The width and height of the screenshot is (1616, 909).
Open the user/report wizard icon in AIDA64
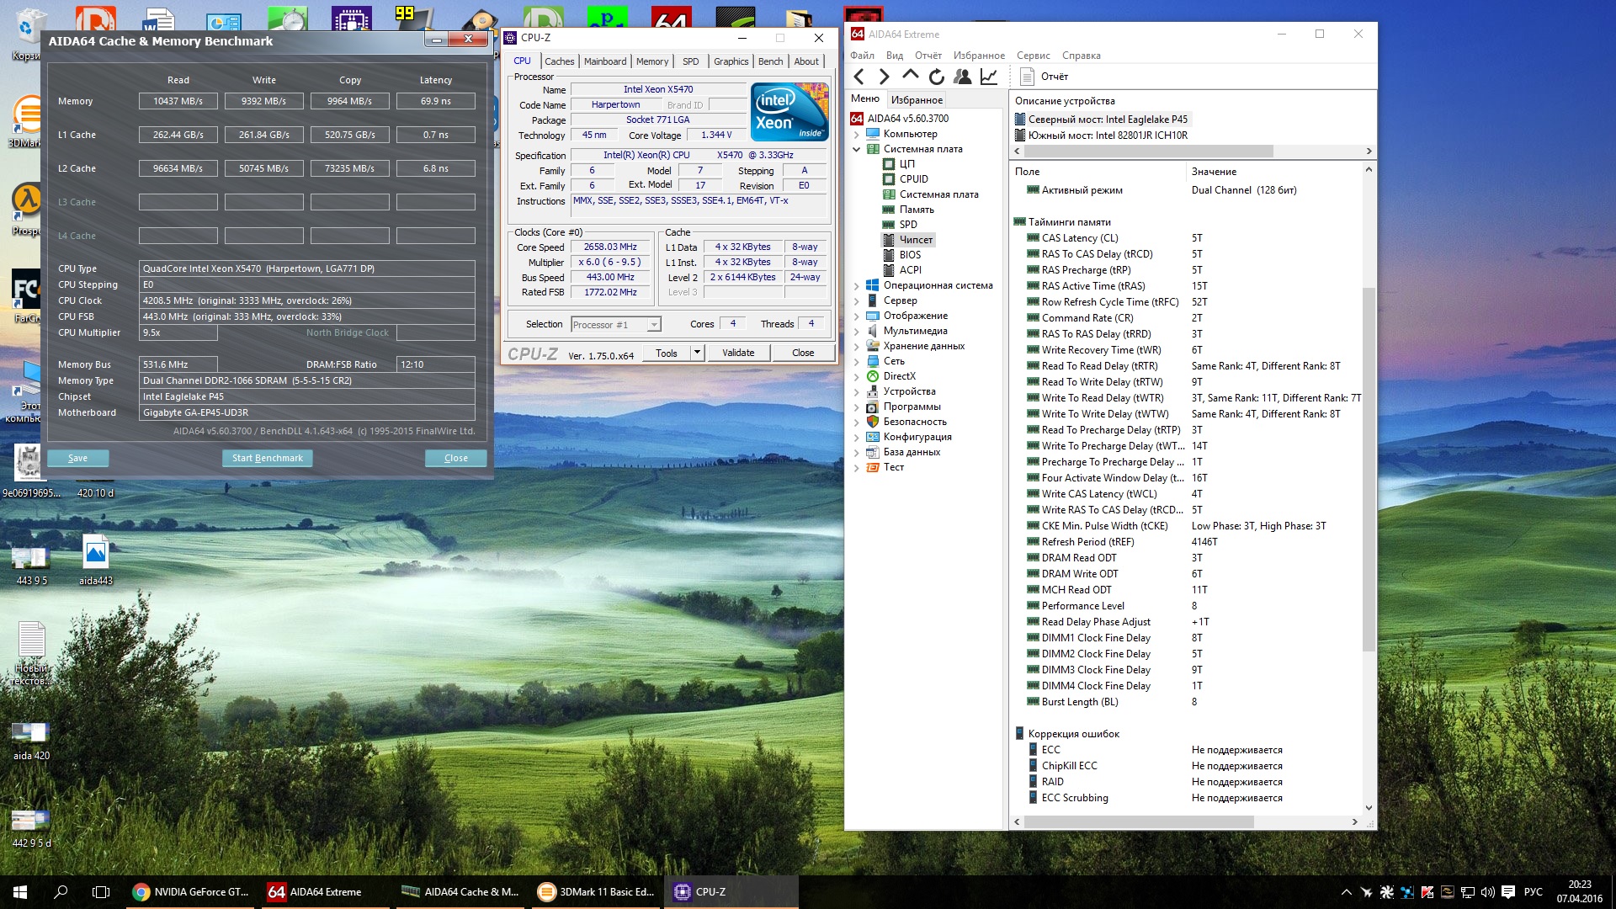(x=963, y=77)
